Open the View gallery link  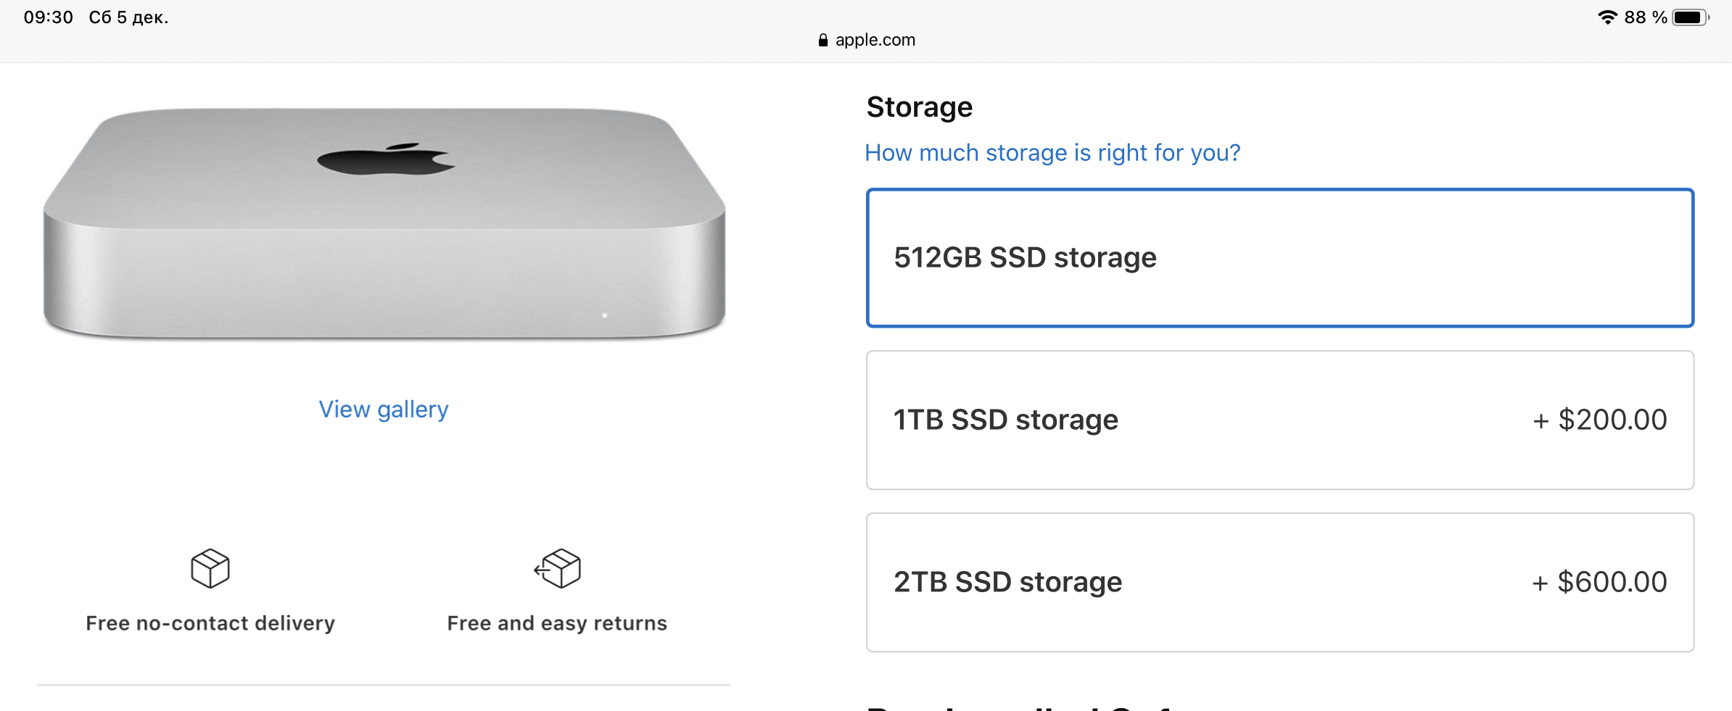point(384,409)
